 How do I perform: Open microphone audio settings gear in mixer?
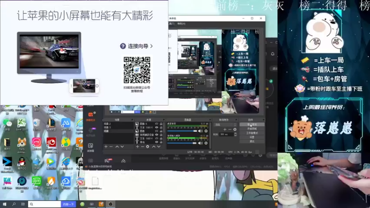(x=206, y=143)
